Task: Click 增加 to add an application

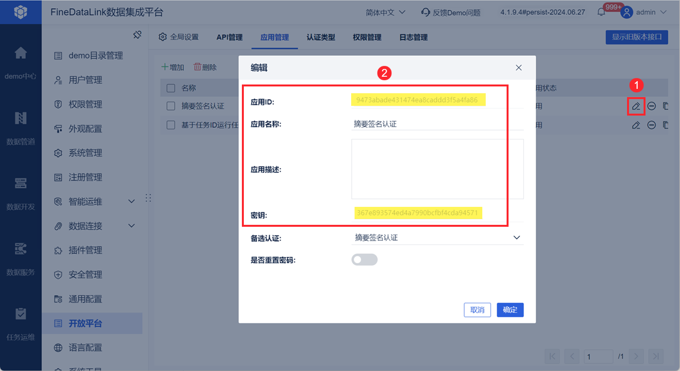Action: [173, 67]
